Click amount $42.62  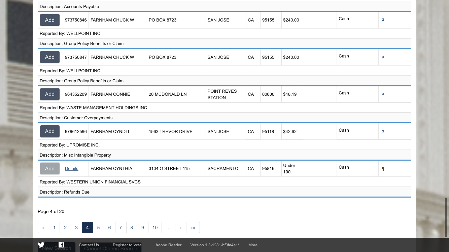(290, 131)
